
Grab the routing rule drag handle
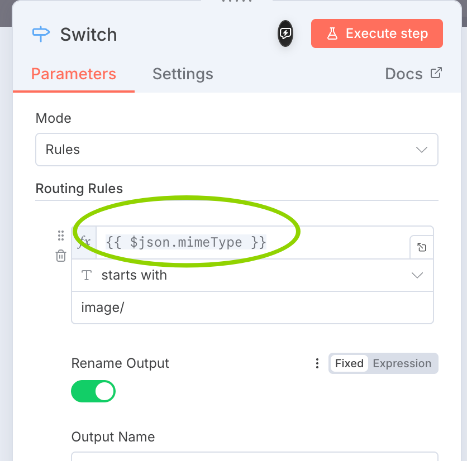click(x=61, y=236)
